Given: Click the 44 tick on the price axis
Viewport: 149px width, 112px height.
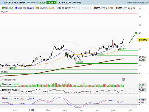Looking at the screenshot, I should tap(140, 17).
